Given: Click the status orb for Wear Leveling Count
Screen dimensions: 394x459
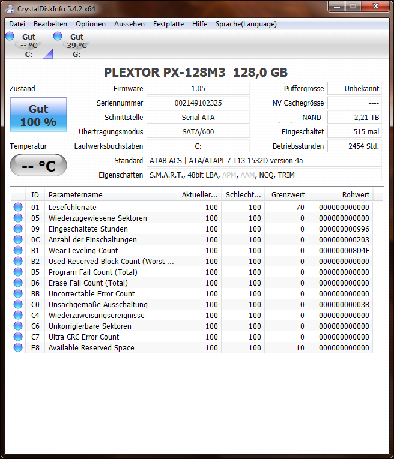Looking at the screenshot, I should (18, 250).
